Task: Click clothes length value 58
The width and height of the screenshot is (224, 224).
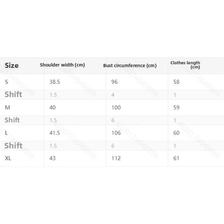Action: pyautogui.click(x=176, y=82)
